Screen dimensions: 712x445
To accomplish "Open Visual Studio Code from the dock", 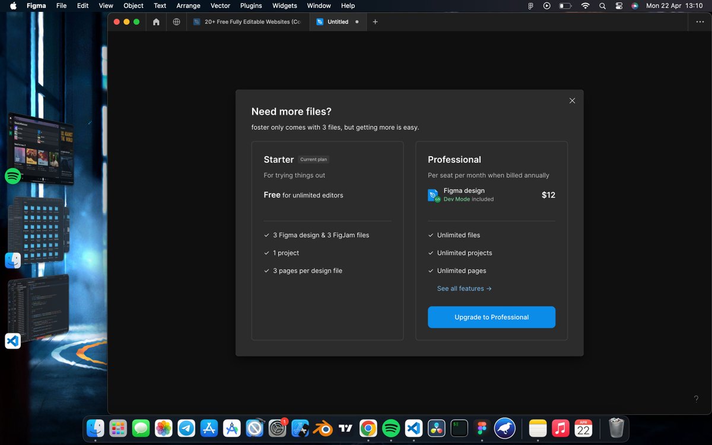I will tap(414, 428).
